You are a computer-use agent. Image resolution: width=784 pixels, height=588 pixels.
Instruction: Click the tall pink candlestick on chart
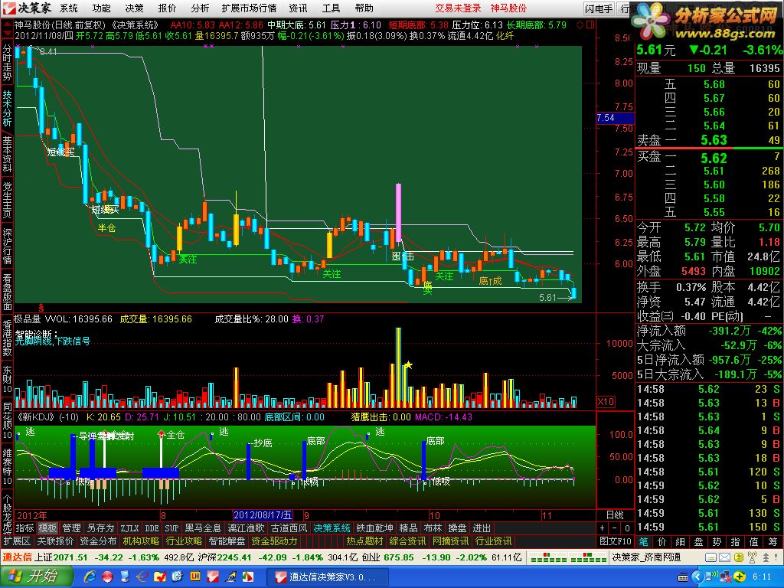point(398,213)
